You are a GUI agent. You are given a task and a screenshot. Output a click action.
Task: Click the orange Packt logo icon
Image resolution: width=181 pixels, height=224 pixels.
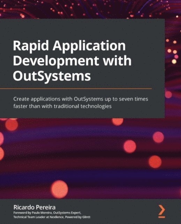(x=162, y=211)
